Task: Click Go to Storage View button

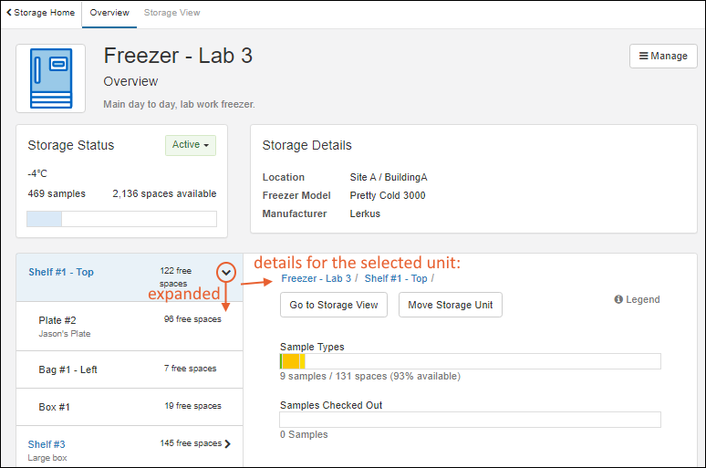Action: click(334, 305)
